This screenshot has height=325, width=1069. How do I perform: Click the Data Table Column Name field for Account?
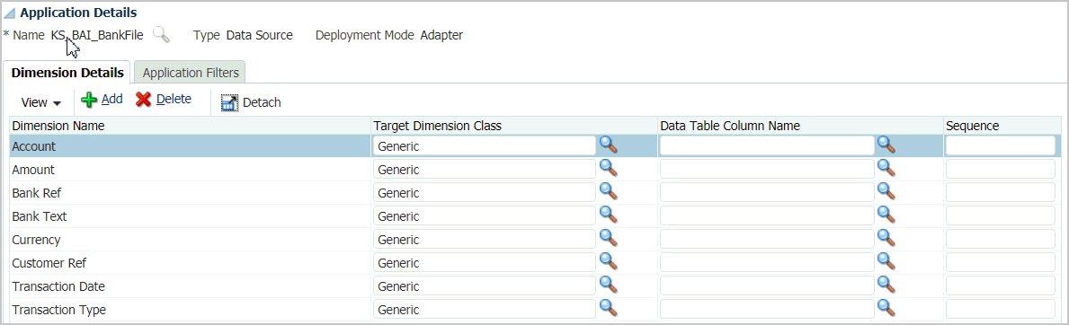(767, 145)
